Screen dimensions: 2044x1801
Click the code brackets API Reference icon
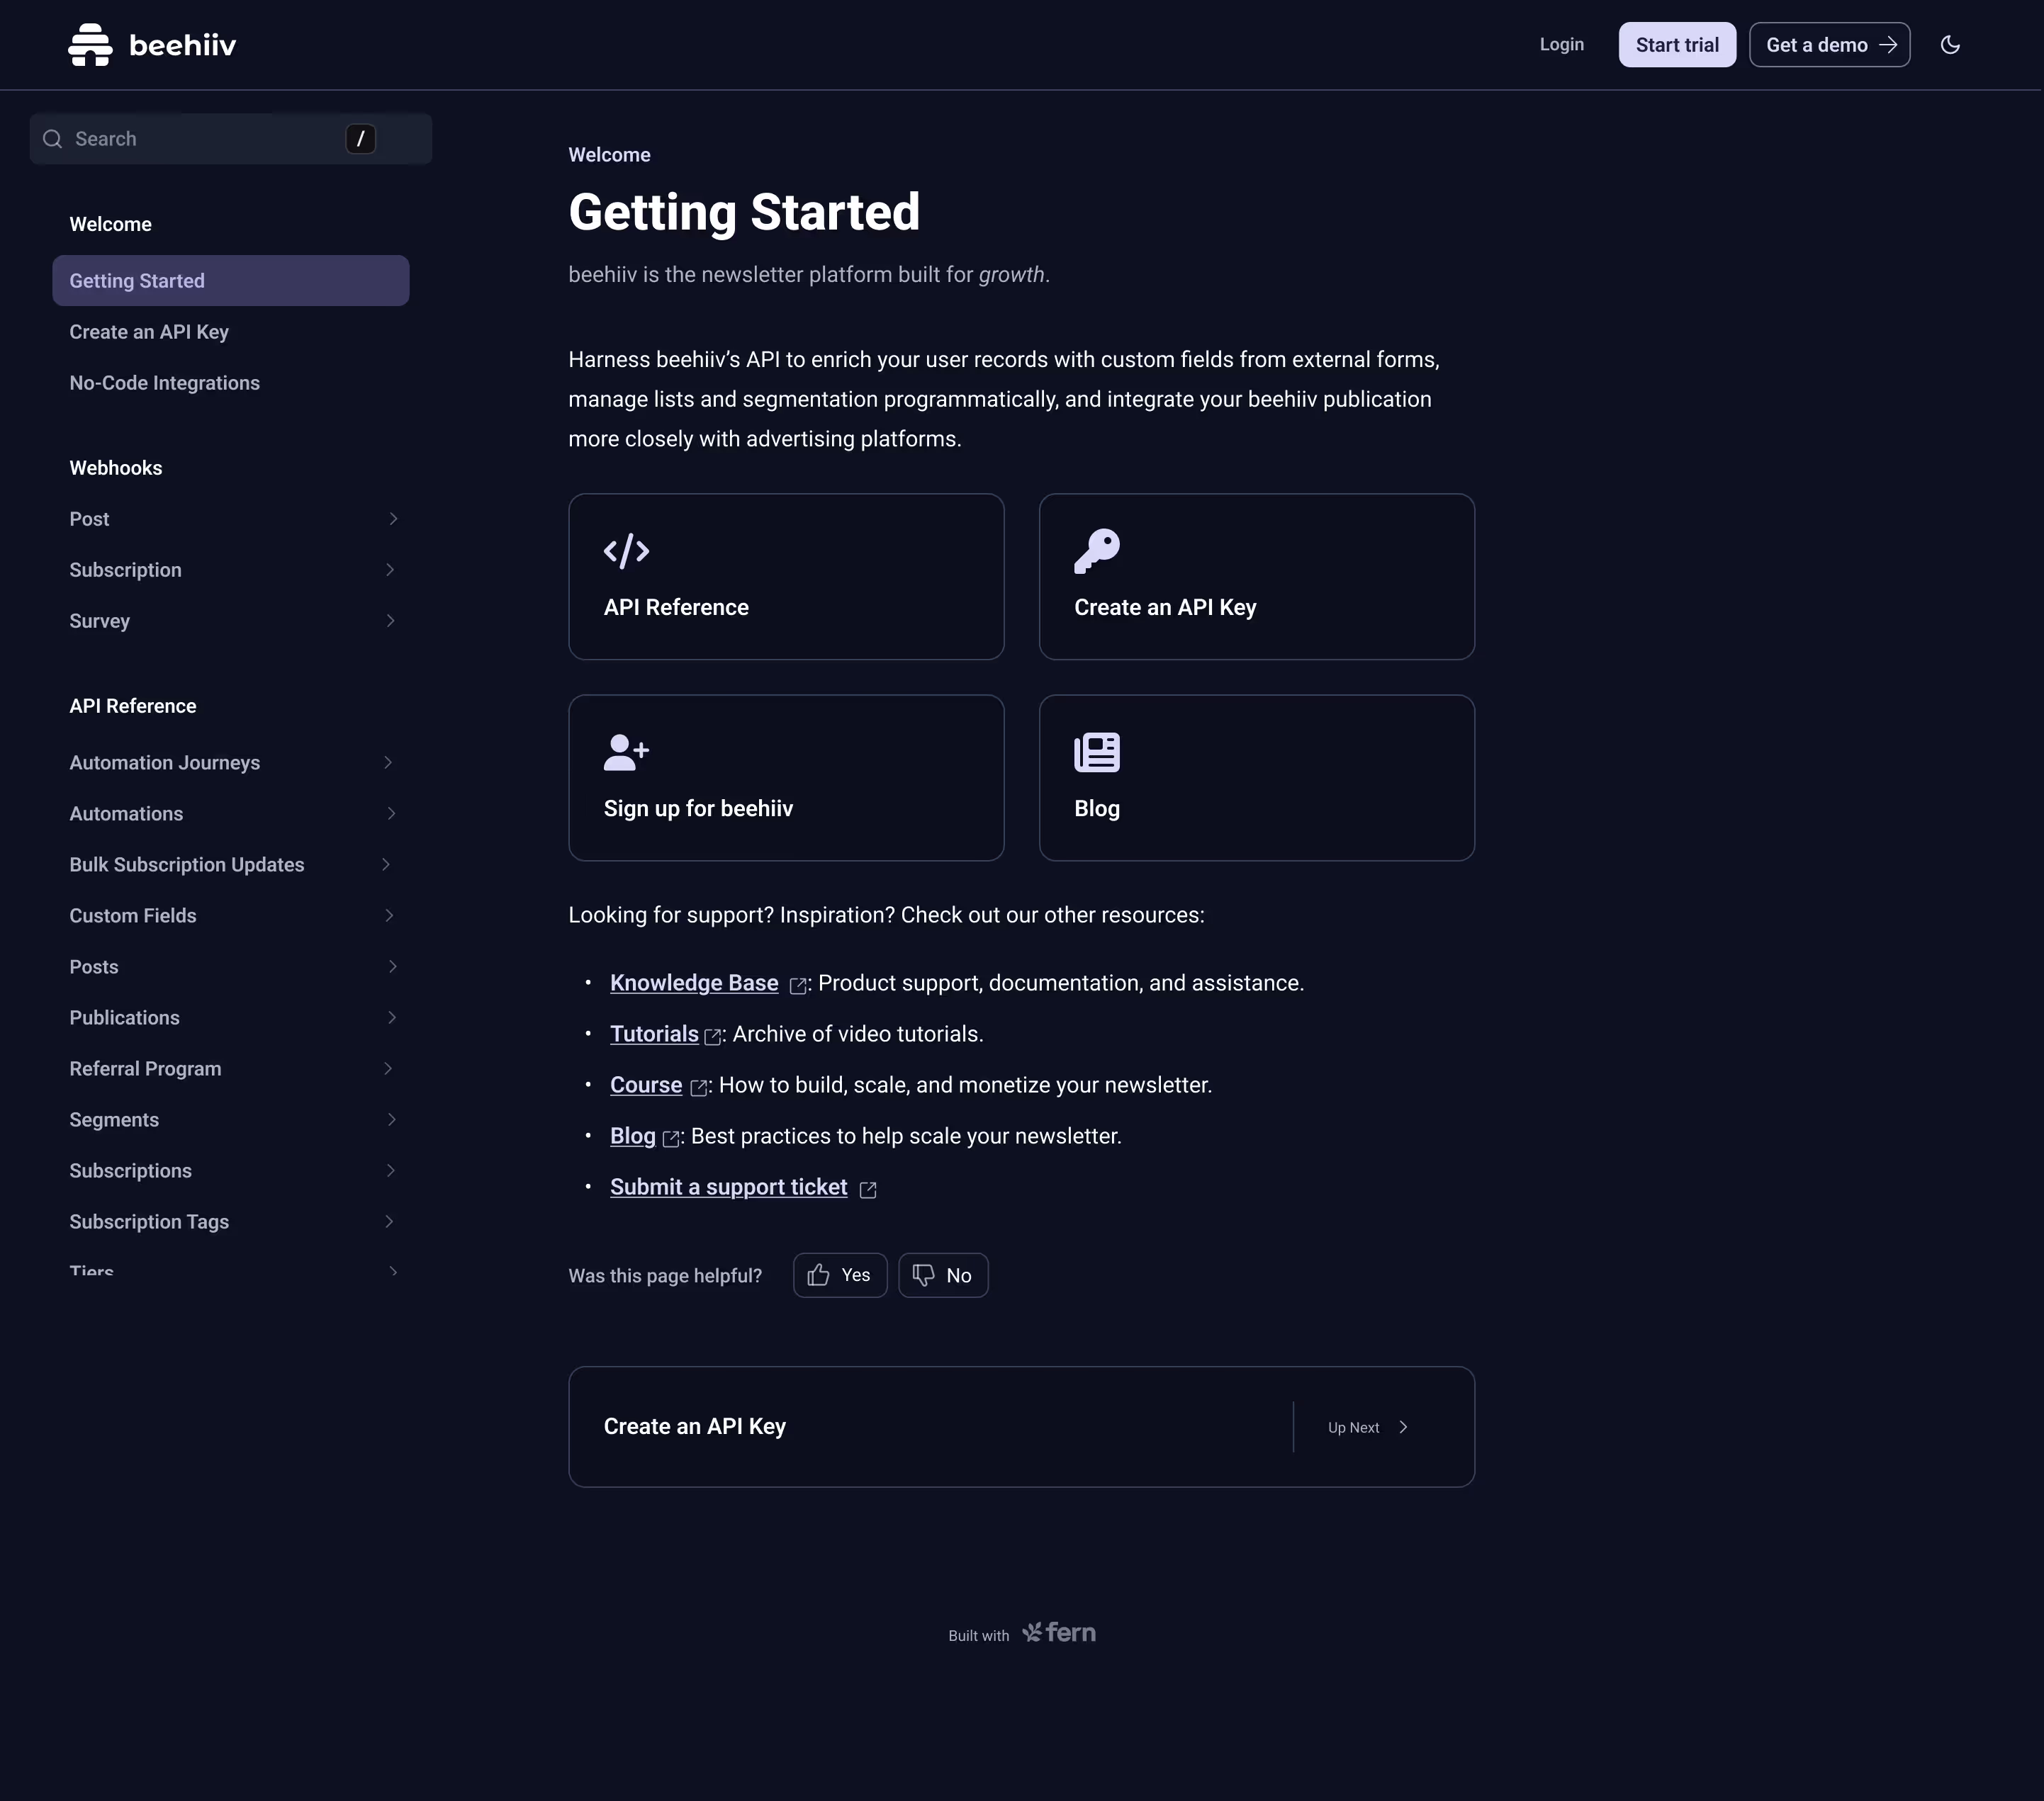[626, 551]
